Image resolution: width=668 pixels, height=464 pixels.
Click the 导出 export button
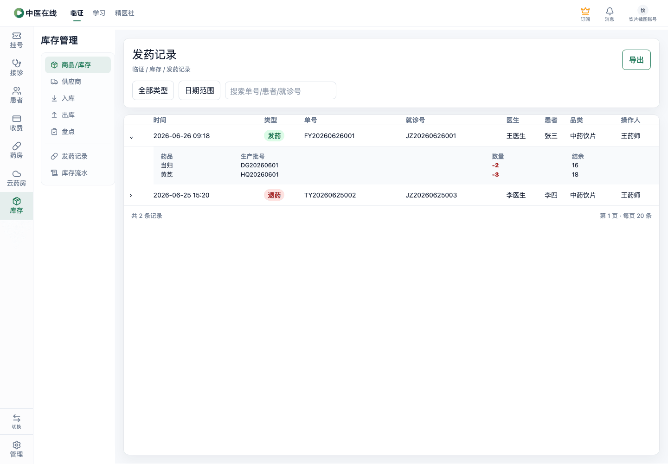pyautogui.click(x=636, y=60)
